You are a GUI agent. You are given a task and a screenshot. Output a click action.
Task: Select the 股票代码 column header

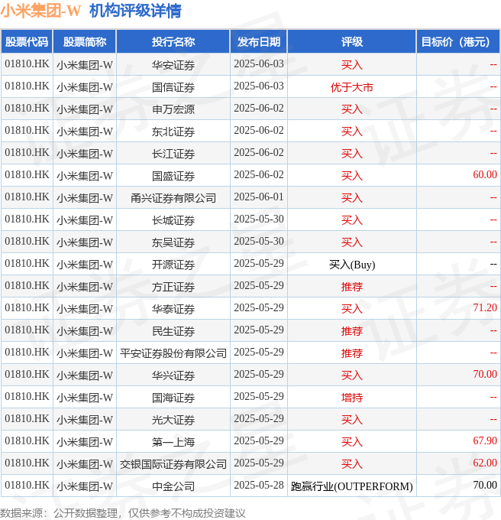[27, 42]
